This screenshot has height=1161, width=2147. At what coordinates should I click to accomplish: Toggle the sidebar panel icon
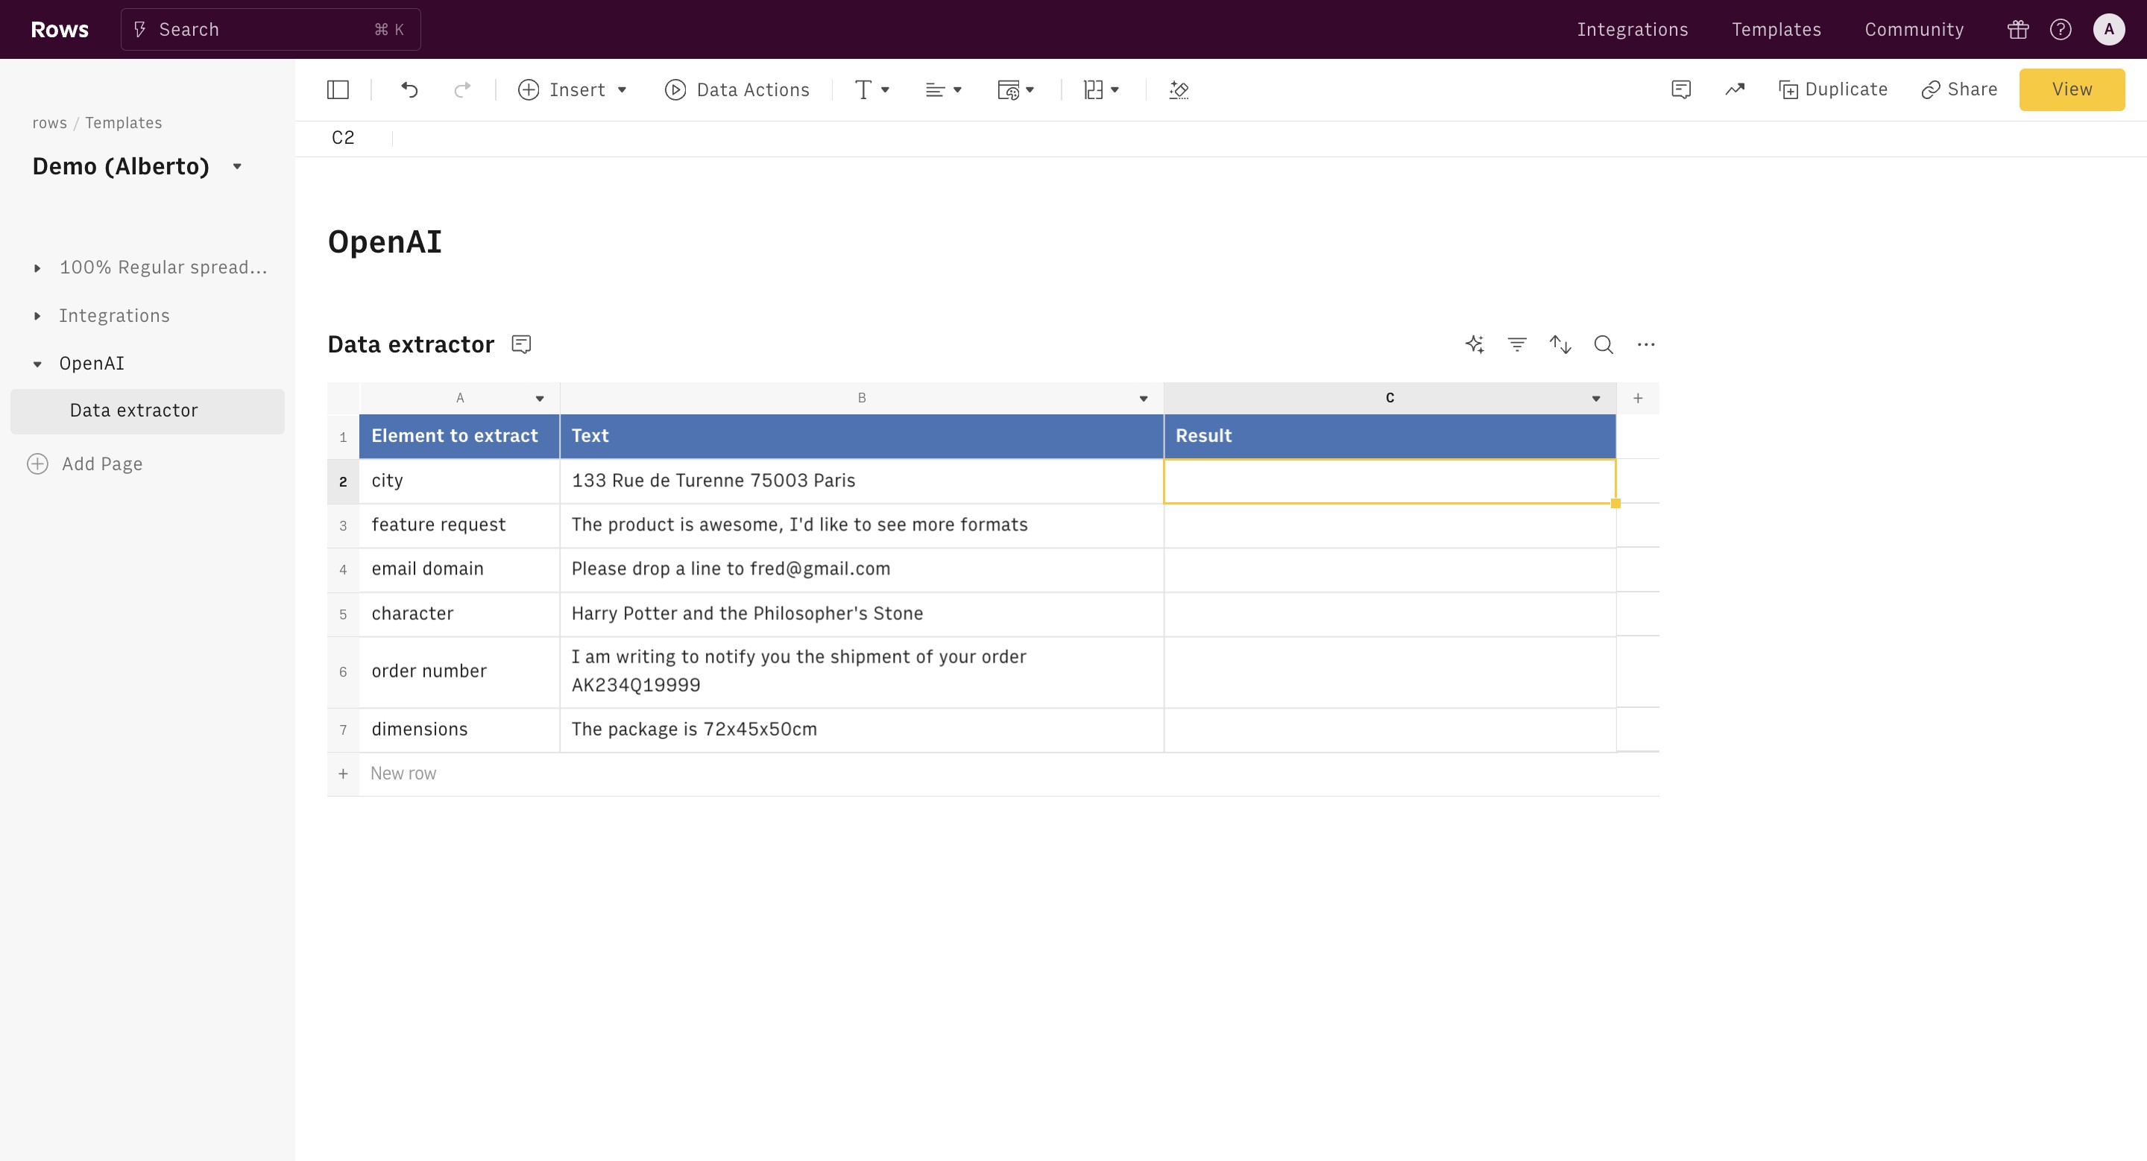(x=338, y=89)
